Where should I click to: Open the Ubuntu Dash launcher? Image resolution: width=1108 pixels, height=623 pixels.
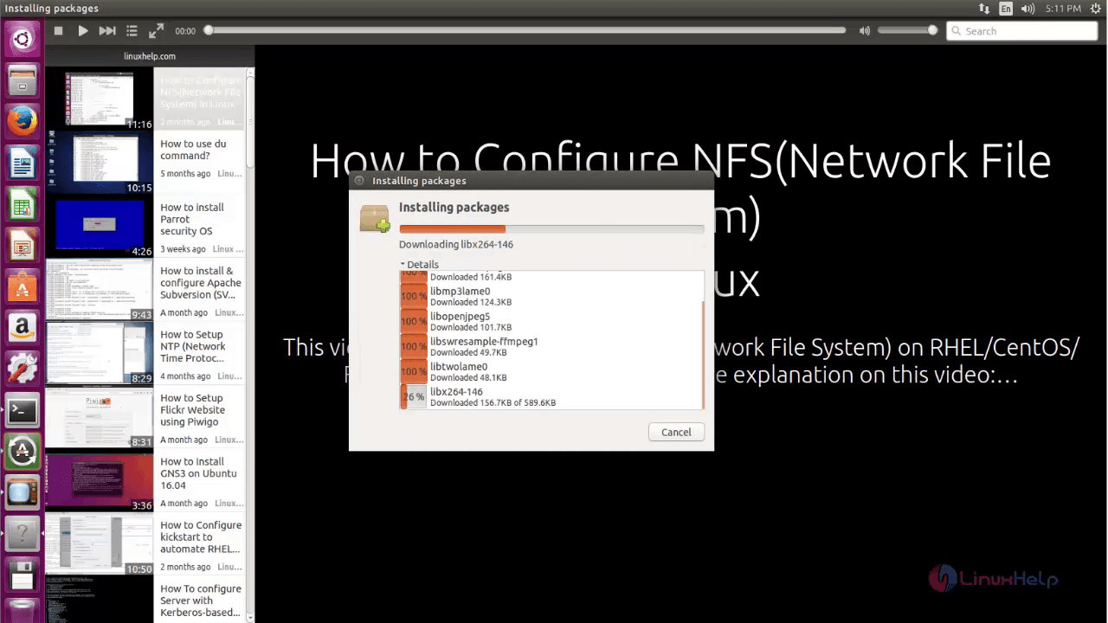pyautogui.click(x=23, y=39)
